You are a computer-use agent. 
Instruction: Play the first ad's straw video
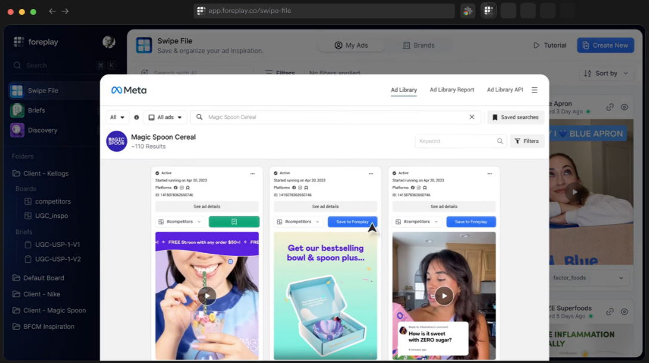(x=206, y=296)
